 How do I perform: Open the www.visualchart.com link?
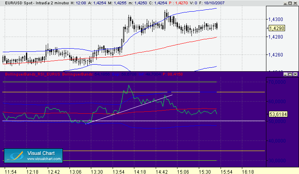pyautogui.click(x=44, y=159)
